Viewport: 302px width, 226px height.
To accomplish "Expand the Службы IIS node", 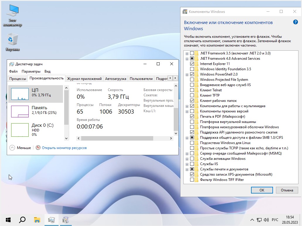I will click(187, 164).
